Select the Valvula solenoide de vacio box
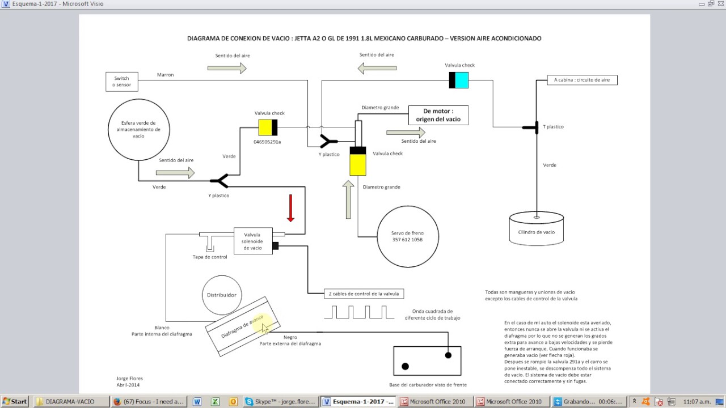Image resolution: width=726 pixels, height=408 pixels. [253, 241]
